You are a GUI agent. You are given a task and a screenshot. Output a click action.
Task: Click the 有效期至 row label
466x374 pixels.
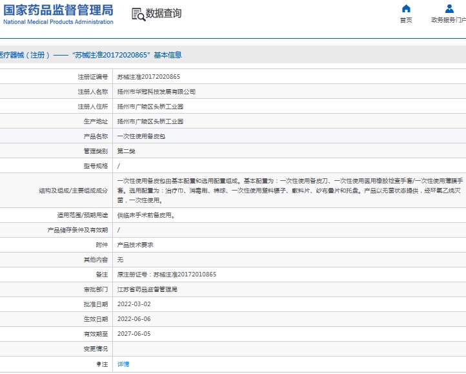coord(96,334)
